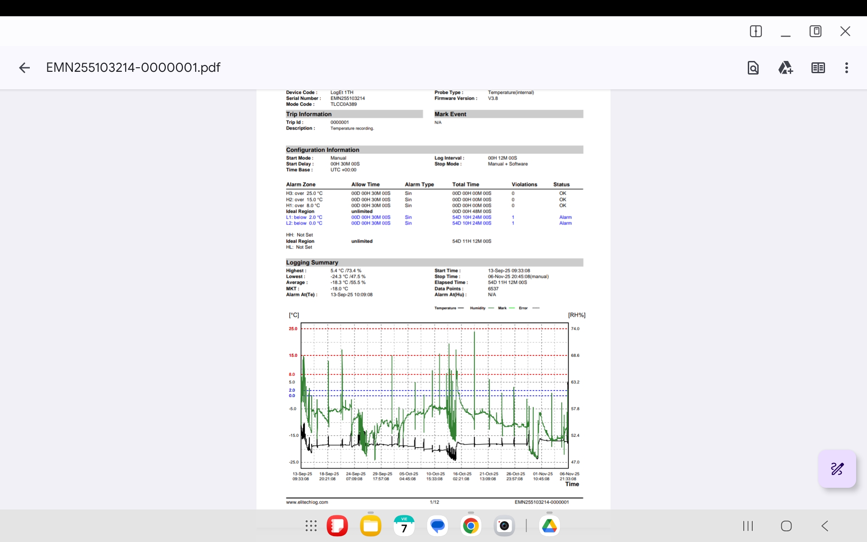Viewport: 867px width, 542px height.
Task: Tap the PDF file title text
Action: 133,68
